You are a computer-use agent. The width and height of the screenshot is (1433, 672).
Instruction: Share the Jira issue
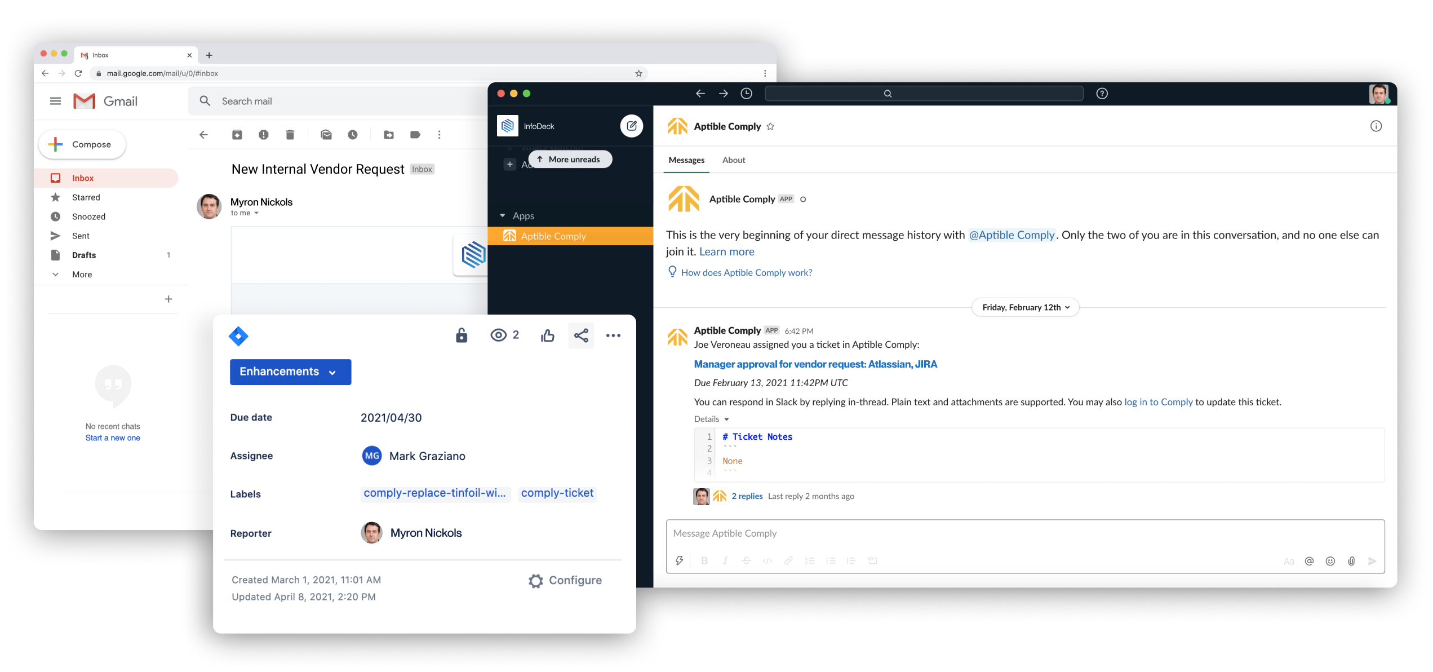pyautogui.click(x=581, y=335)
